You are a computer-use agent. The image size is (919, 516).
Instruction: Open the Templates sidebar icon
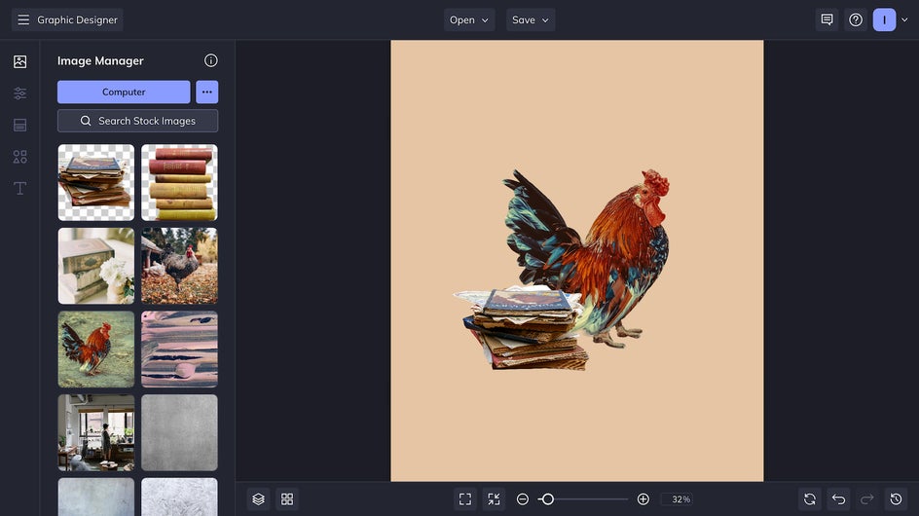[x=19, y=125]
